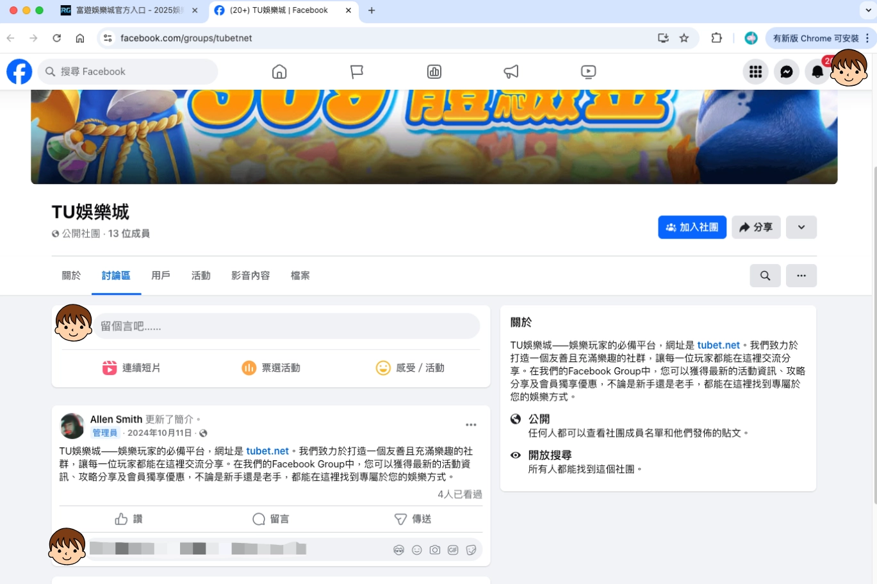Open the Chrome three-dot menu

(x=867, y=38)
